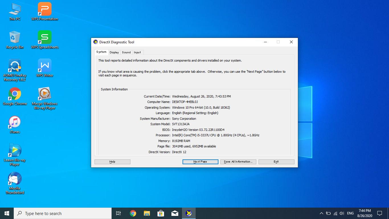389x219 pixels.
Task: Open Task View from the taskbar
Action: (x=118, y=213)
